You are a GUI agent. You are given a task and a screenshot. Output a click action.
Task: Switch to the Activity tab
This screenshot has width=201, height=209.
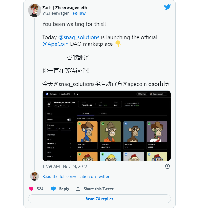click(x=103, y=113)
